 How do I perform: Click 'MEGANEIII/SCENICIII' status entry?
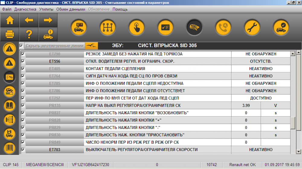(45, 164)
